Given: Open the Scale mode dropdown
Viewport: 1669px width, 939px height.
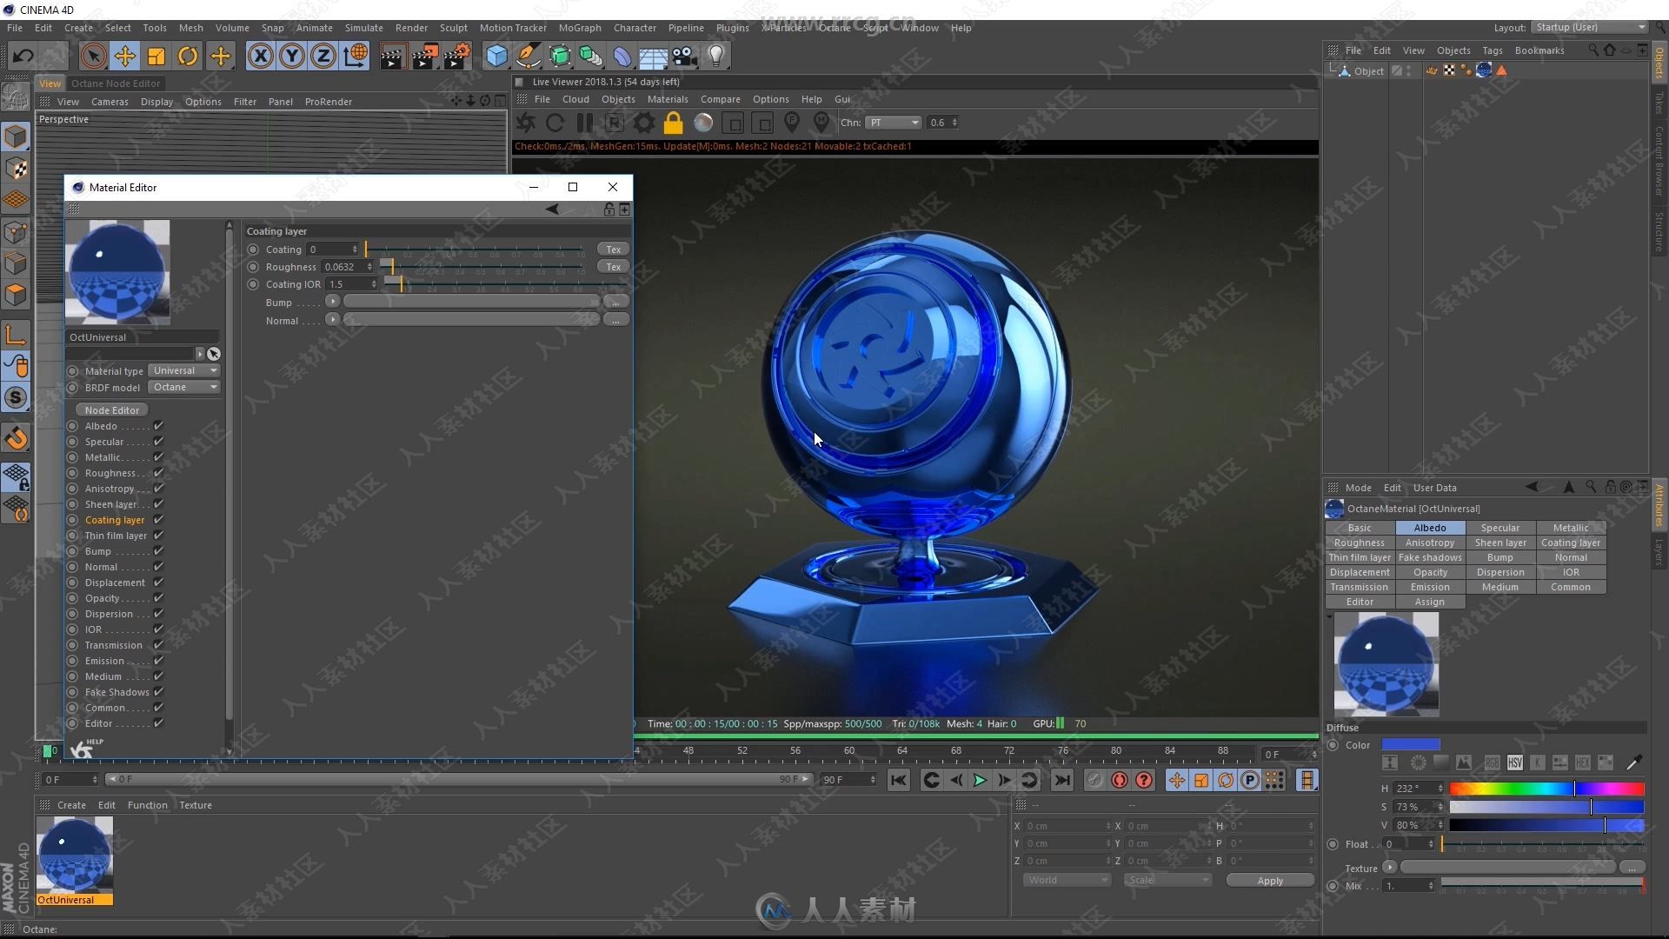Looking at the screenshot, I should (x=1167, y=880).
